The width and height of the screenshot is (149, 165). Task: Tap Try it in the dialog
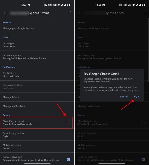[x=136, y=97]
